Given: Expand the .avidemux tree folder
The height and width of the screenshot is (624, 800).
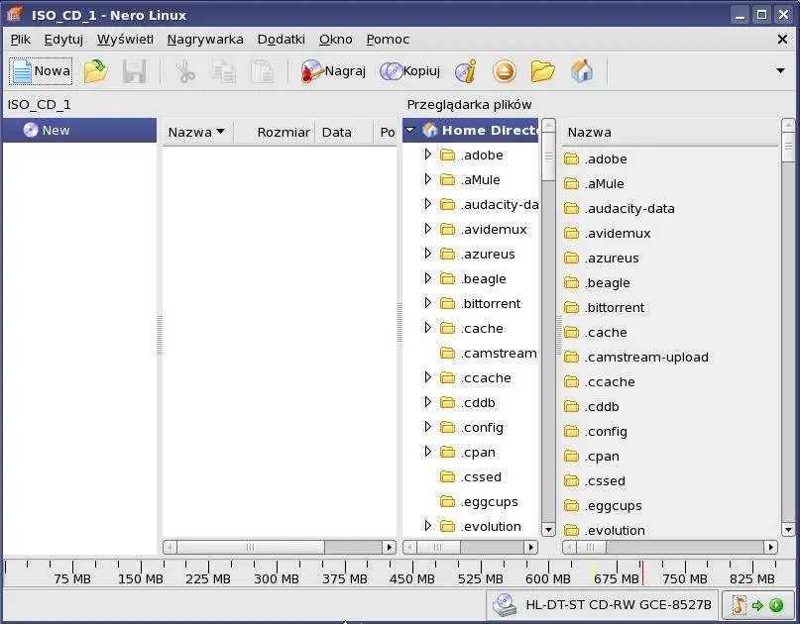Looking at the screenshot, I should (x=428, y=229).
